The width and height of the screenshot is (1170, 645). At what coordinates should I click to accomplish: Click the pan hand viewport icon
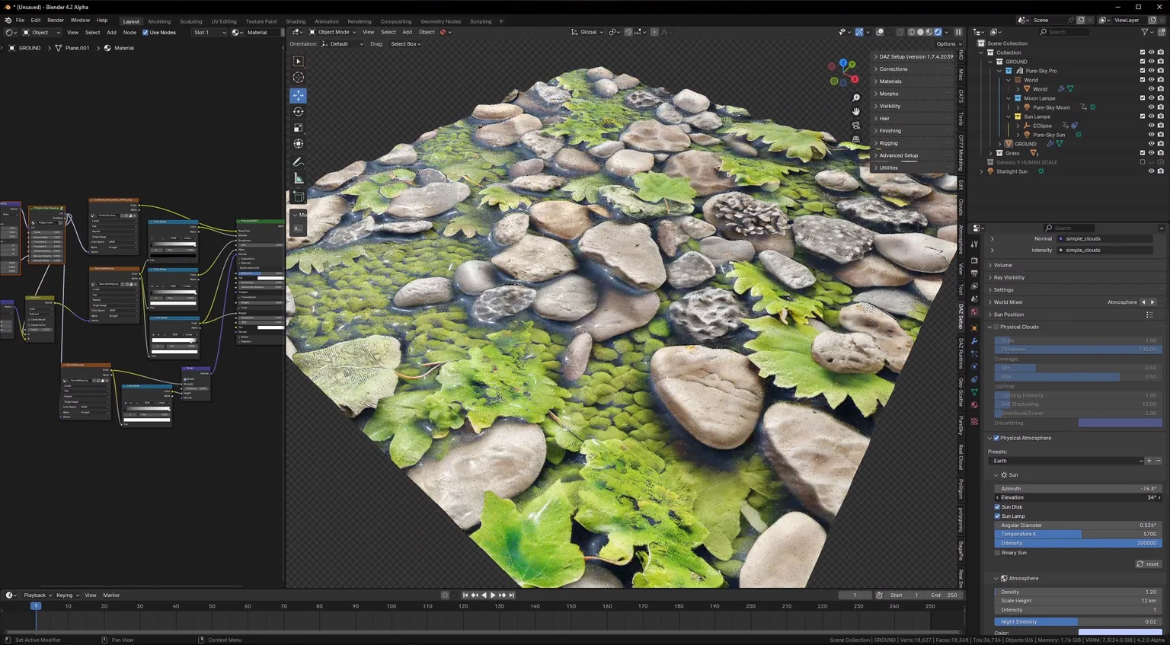pos(856,112)
